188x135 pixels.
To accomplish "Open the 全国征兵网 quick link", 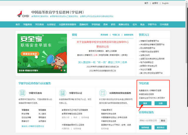I will click(x=145, y=55).
